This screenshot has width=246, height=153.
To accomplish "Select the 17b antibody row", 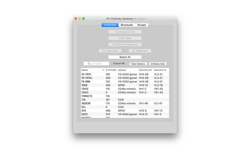I will tap(125, 100).
